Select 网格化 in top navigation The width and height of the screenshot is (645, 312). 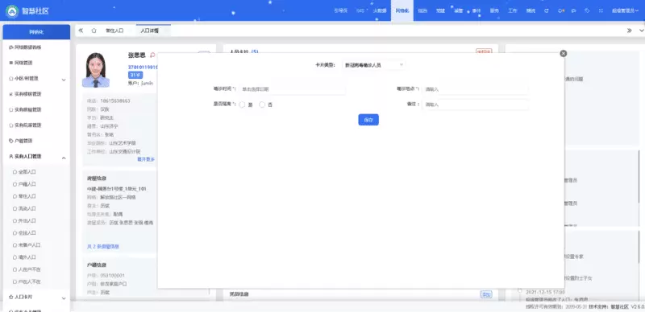click(402, 11)
